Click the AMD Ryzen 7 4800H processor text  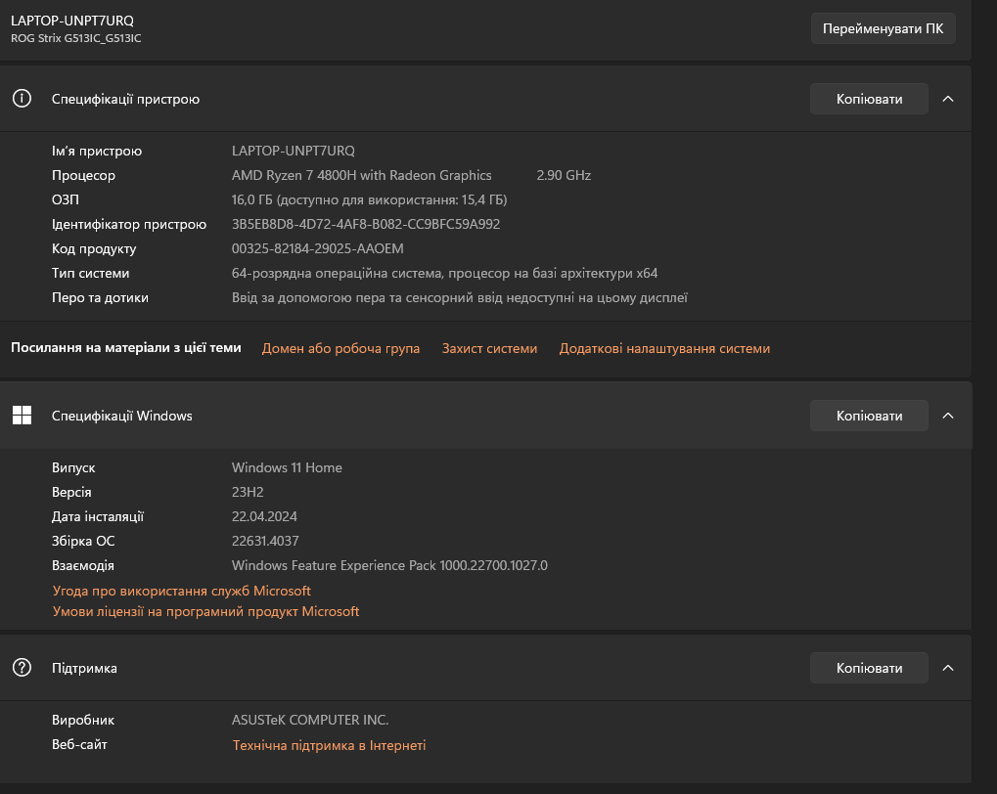[361, 175]
